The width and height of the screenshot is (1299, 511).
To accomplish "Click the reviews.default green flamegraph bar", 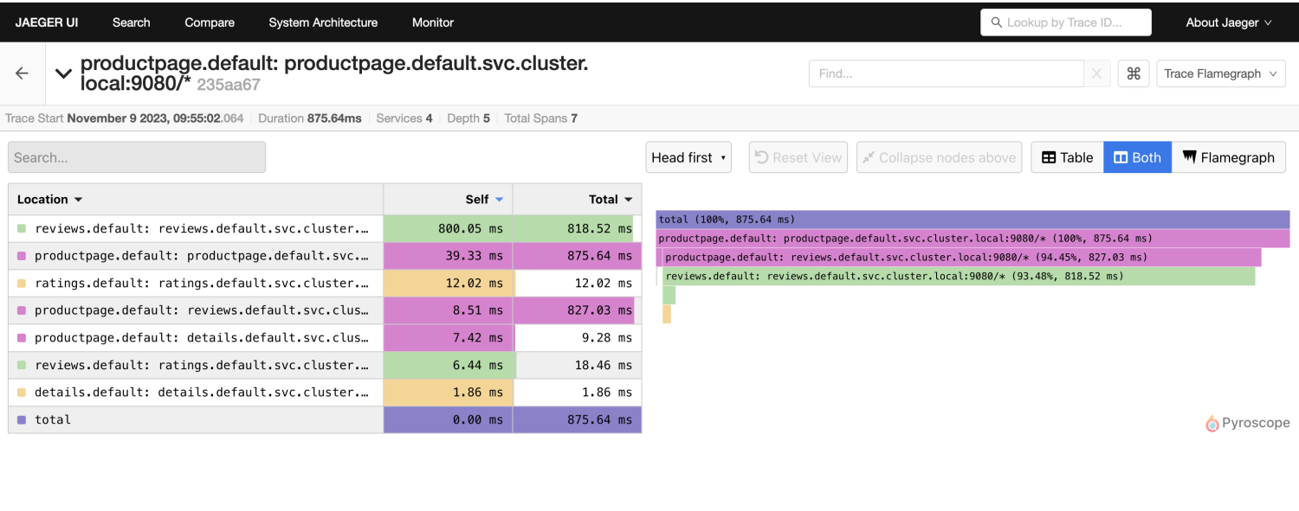I will (959, 276).
